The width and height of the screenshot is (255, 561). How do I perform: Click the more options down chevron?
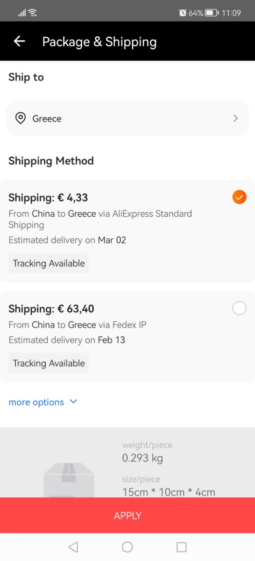pyautogui.click(x=73, y=402)
